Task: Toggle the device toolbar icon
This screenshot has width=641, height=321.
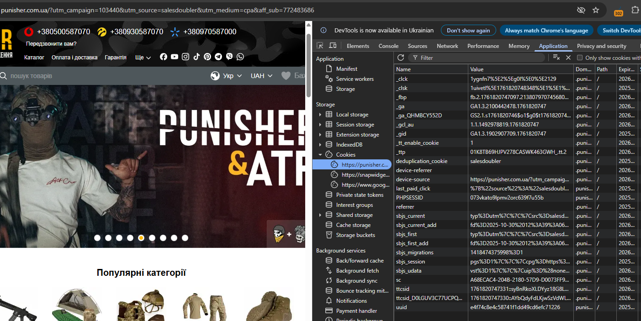Action: (x=333, y=46)
